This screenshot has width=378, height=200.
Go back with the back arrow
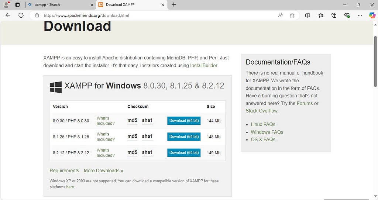coord(8,15)
